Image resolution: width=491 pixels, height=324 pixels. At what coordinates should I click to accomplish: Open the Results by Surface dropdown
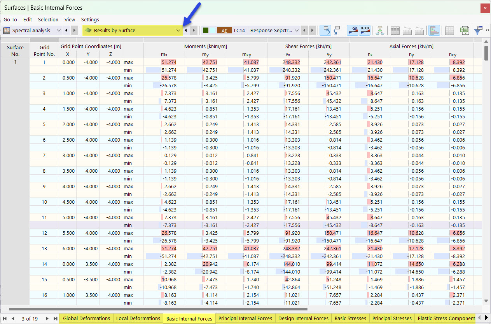[178, 30]
